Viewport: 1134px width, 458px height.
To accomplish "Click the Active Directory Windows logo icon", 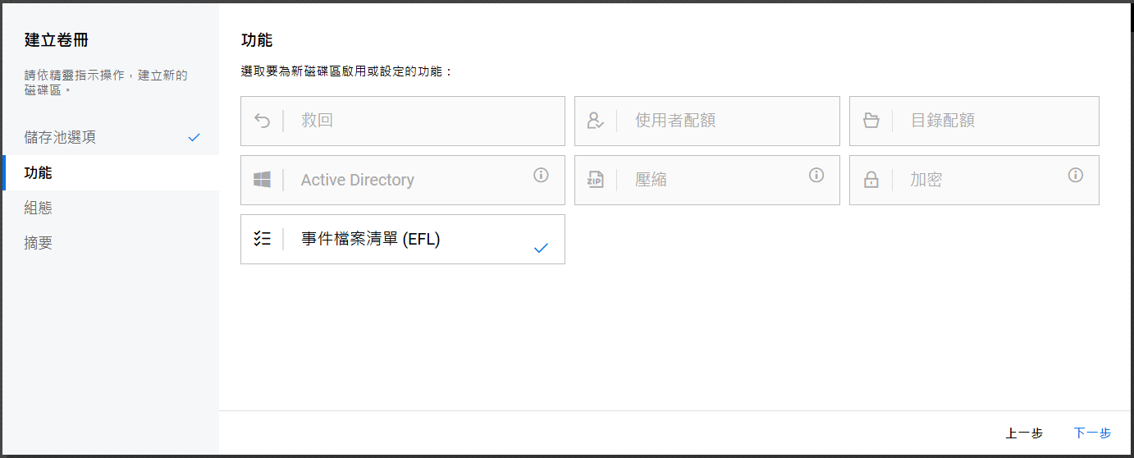I will click(262, 180).
